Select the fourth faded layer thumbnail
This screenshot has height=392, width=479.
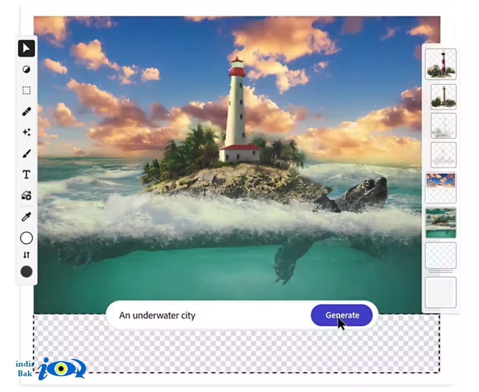click(443, 155)
